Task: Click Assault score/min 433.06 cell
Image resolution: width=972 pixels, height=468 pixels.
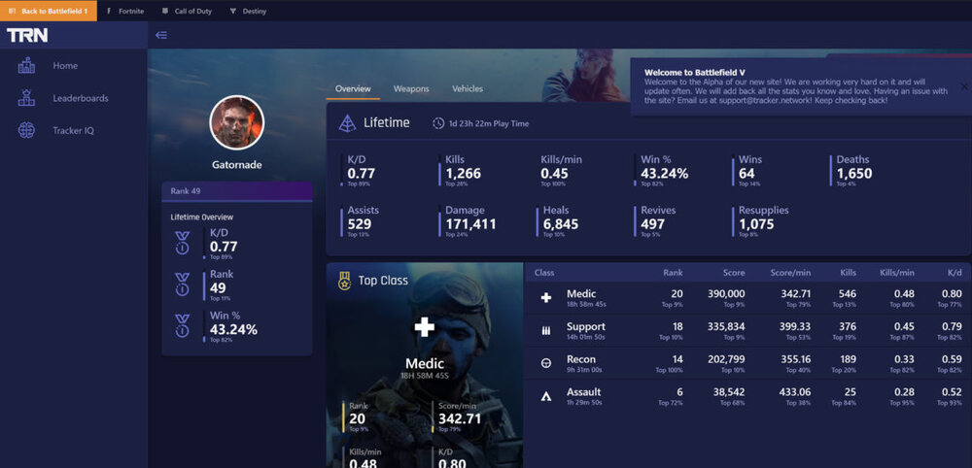Action: coord(795,392)
